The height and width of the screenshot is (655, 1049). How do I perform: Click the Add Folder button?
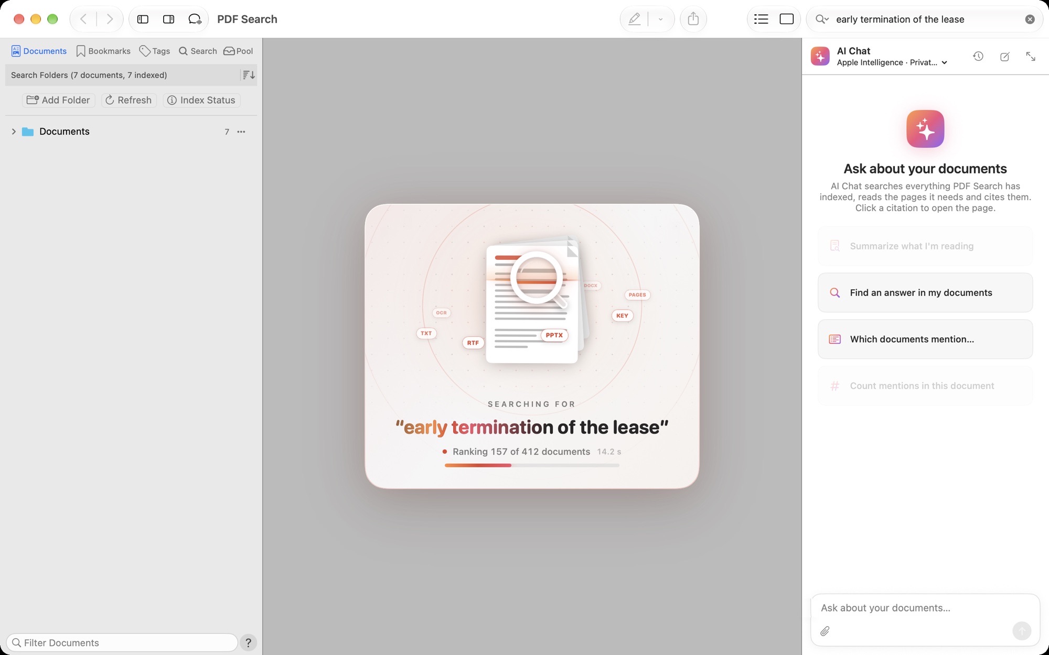(x=58, y=100)
